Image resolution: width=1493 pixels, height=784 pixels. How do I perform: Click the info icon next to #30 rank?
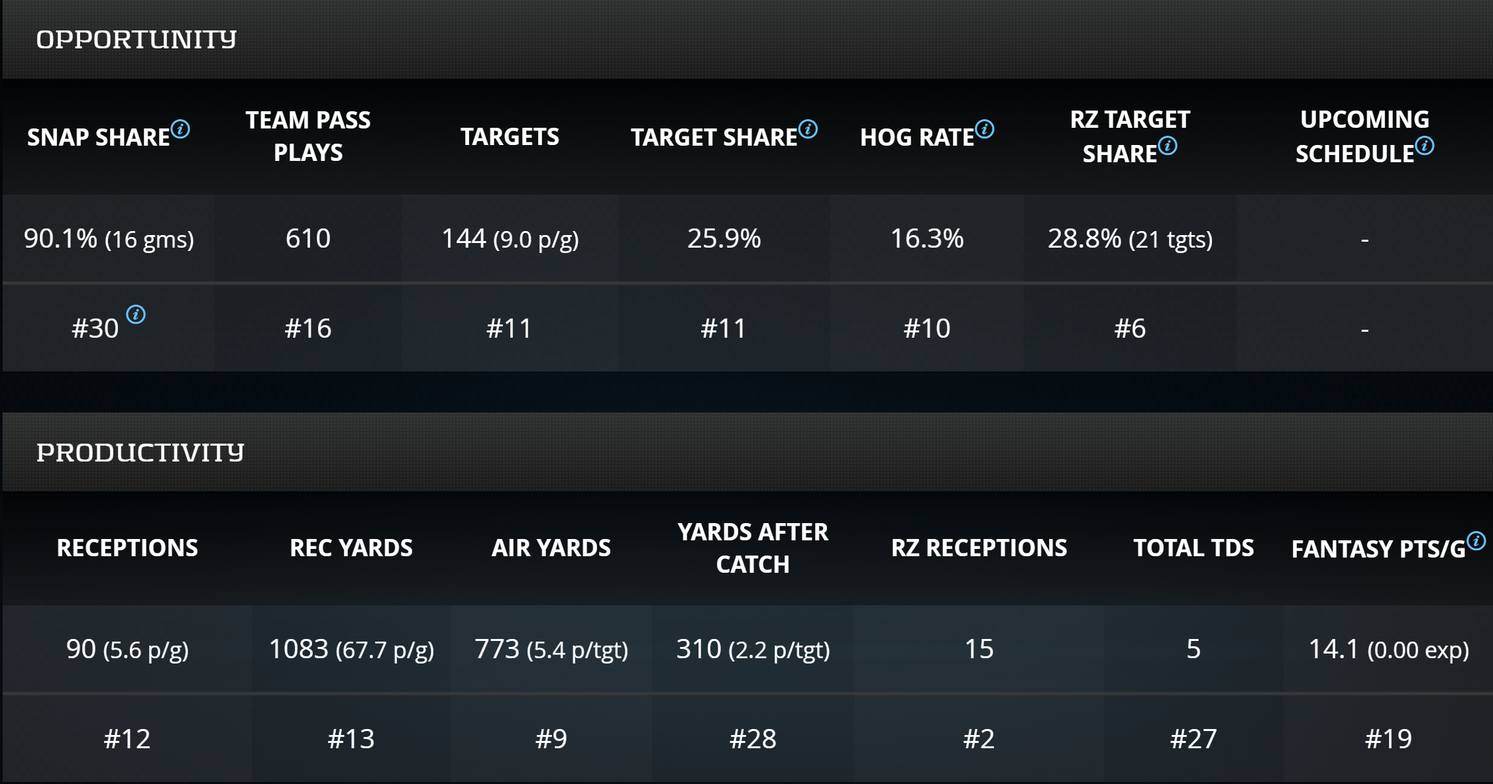click(x=136, y=315)
